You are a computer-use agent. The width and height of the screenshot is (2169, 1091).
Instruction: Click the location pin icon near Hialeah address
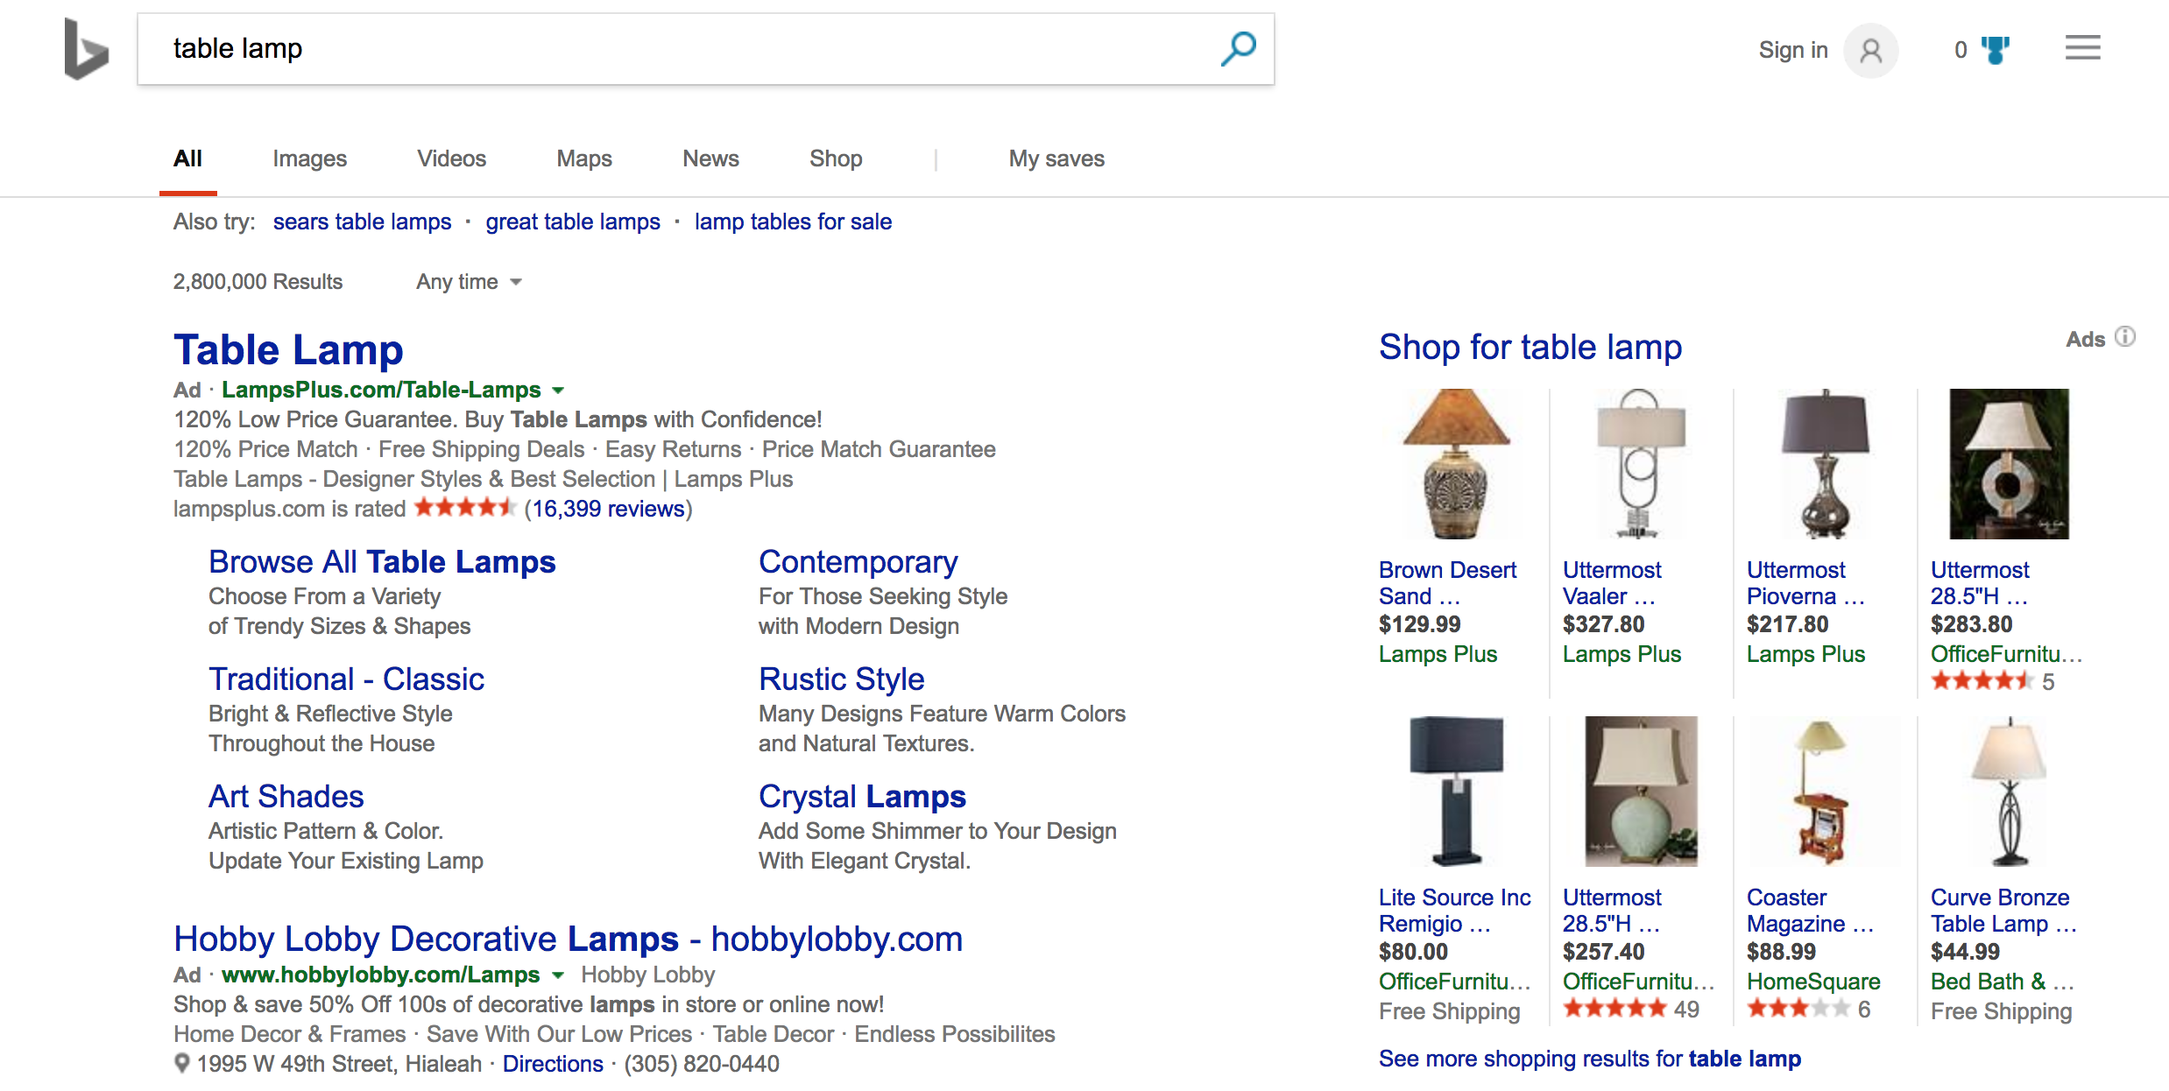[x=182, y=1063]
